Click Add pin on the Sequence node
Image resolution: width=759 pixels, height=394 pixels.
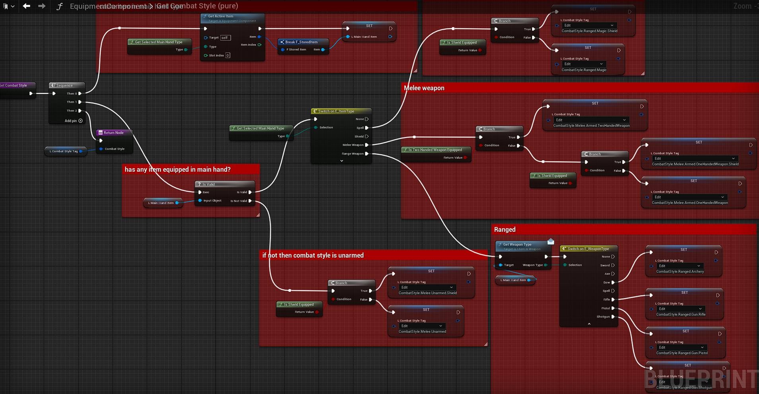tap(74, 121)
